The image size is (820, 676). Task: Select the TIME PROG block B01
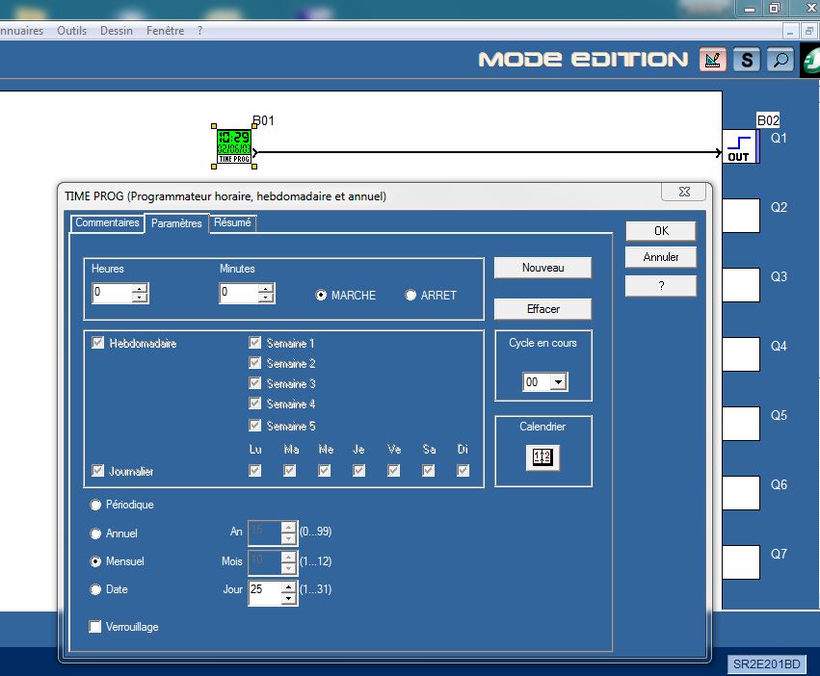(234, 146)
